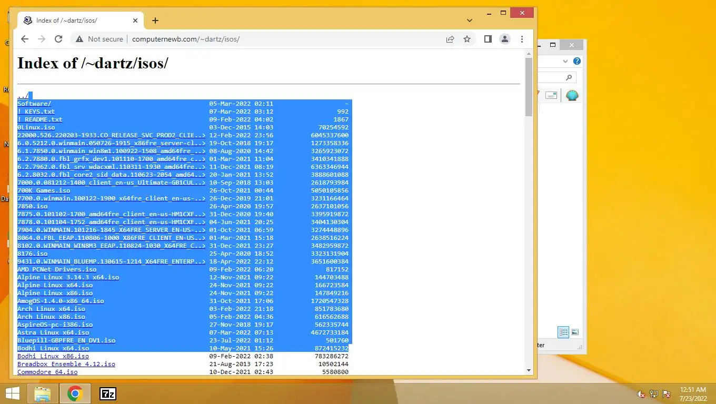Open the parent directory ../ link

pos(23,96)
